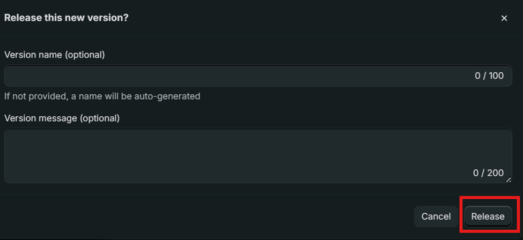523x240 pixels.
Task: Click the "Release this new version?" title
Action: (66, 18)
